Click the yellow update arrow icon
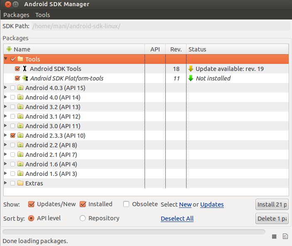 pyautogui.click(x=191, y=68)
